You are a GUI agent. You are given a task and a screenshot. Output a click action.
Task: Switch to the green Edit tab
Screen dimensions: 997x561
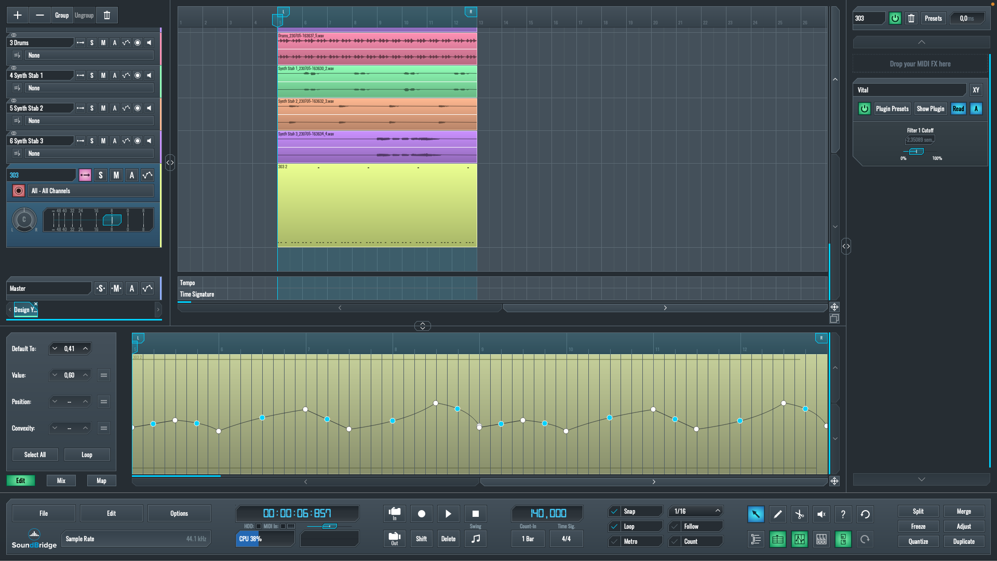tap(21, 480)
